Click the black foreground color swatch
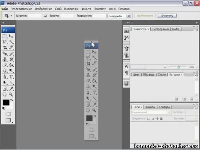The image size is (200, 150). click(x=6, y=102)
